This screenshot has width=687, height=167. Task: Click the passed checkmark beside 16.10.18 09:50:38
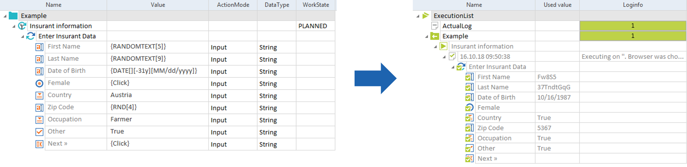coord(452,56)
